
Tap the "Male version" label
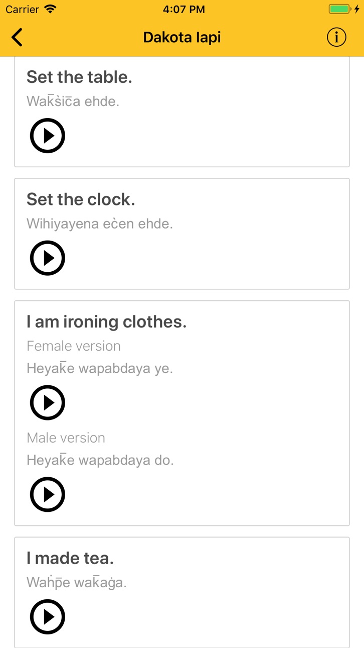(66, 438)
